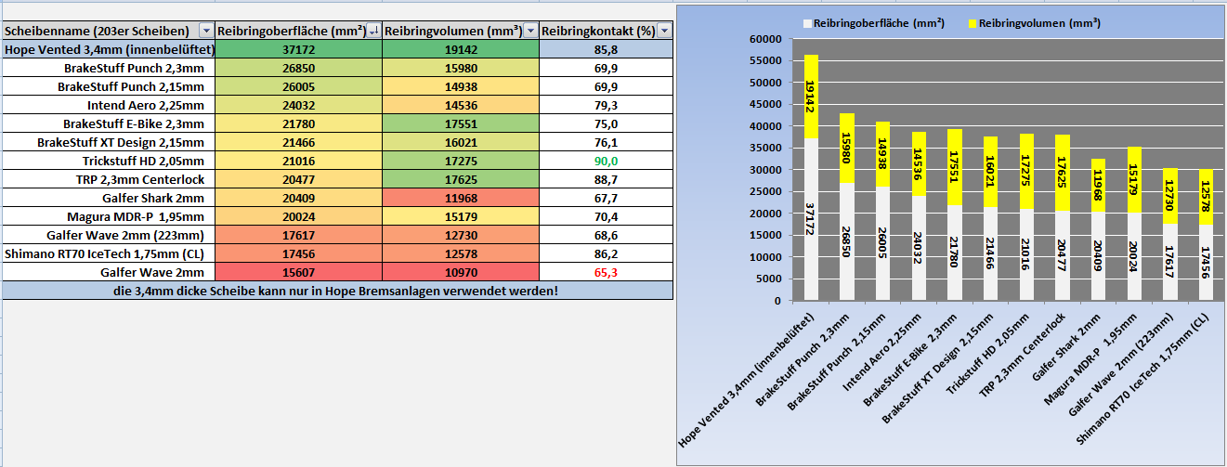Select BrakeStuff Punch 2,3mm name cell
1227x467 pixels.
109,68
